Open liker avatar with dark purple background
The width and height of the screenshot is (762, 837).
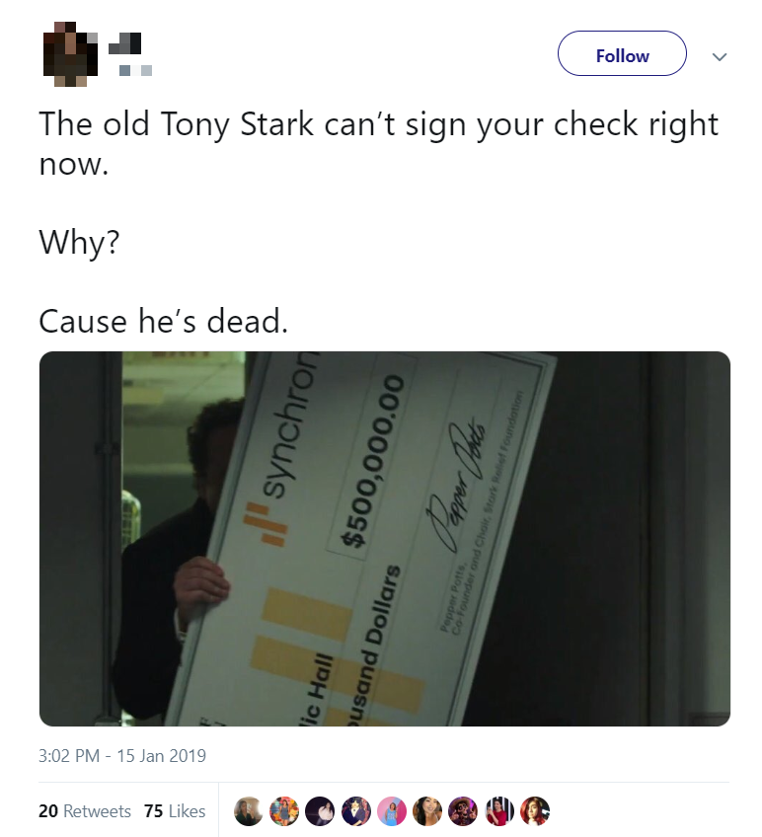tap(320, 811)
